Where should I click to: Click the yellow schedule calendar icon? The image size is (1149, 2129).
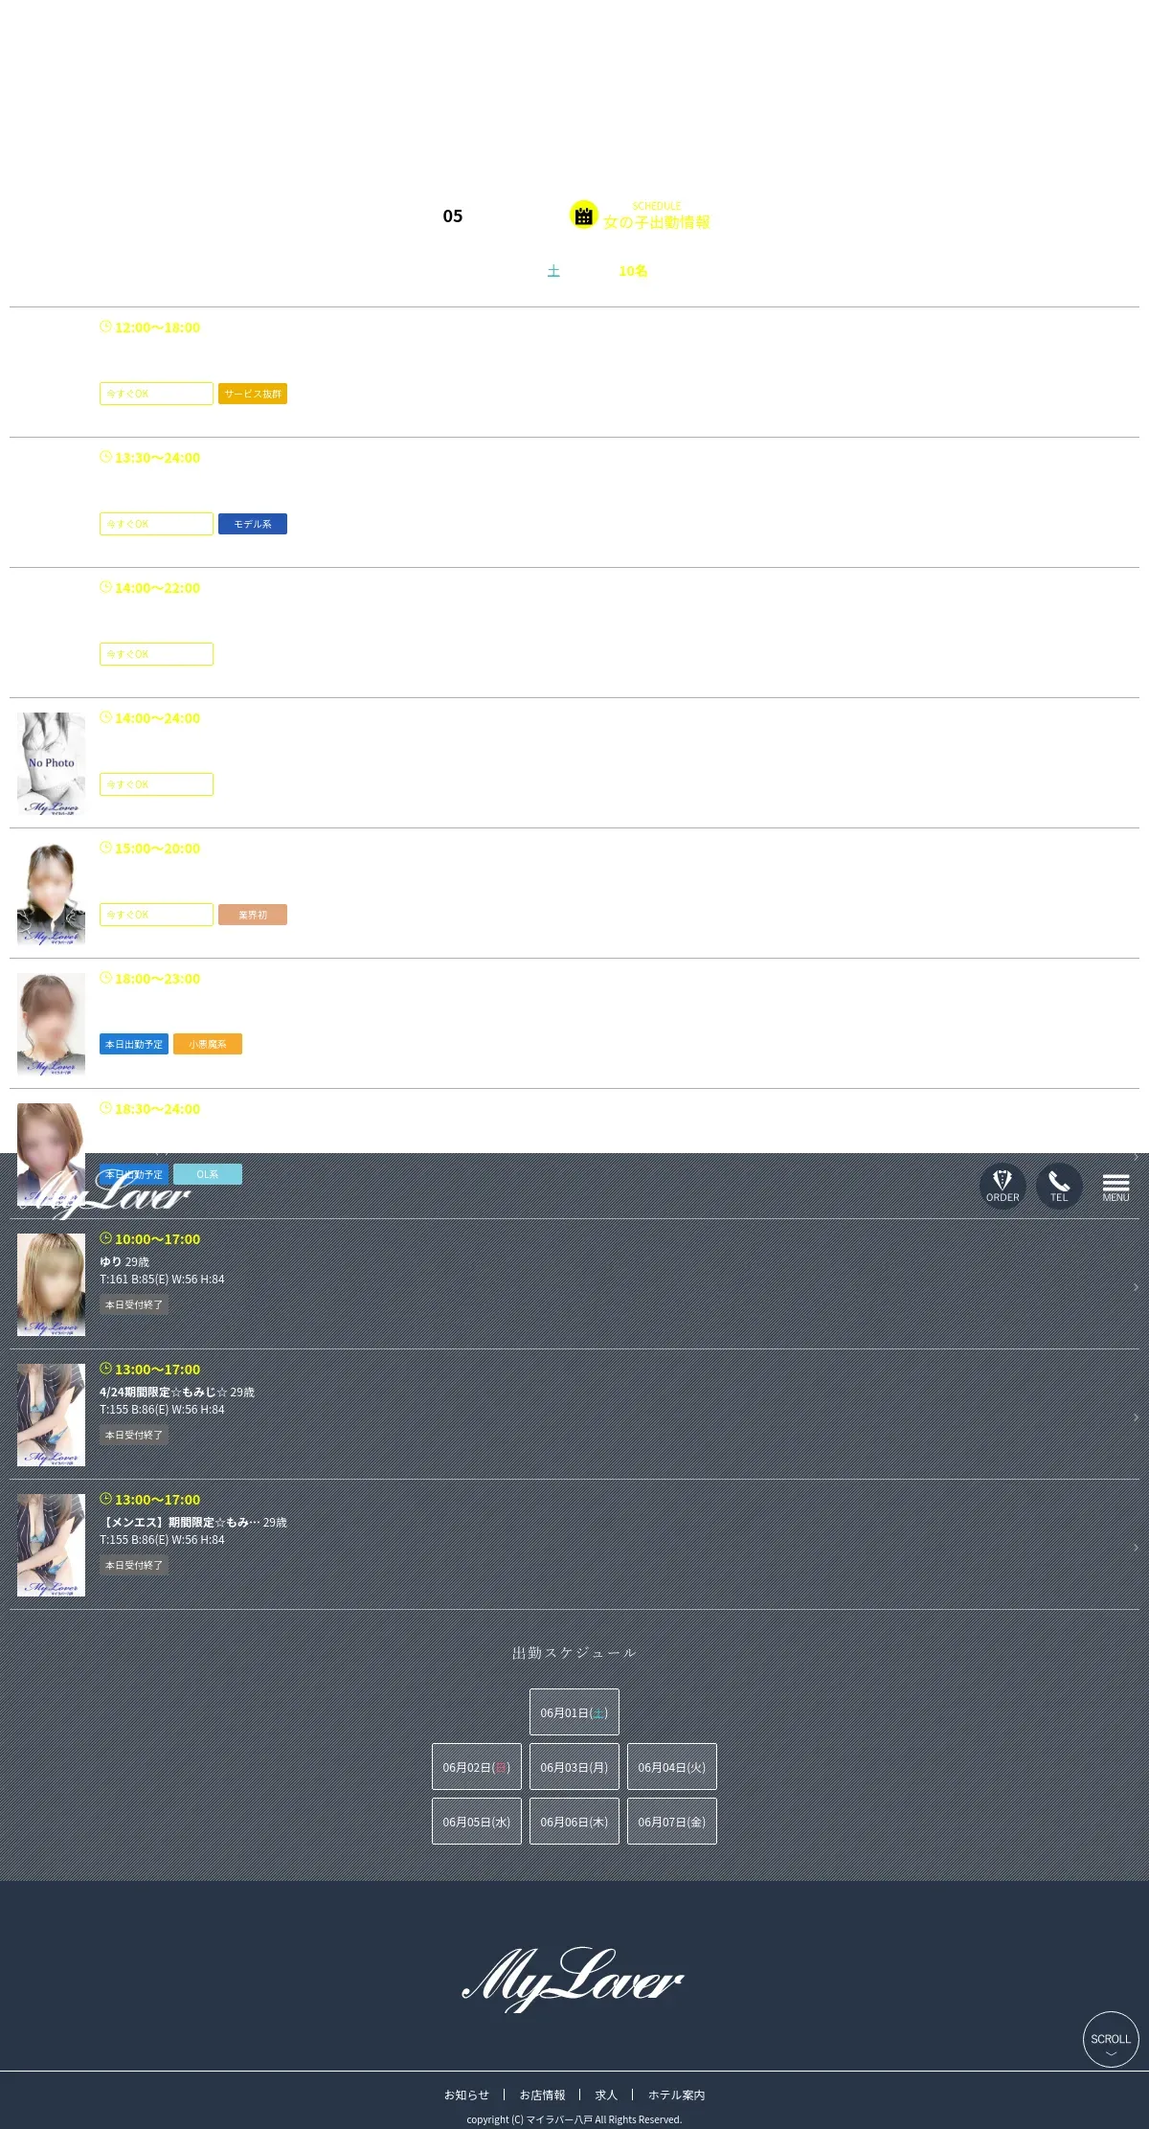tap(584, 215)
